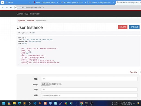Open the orange square app in the taskbar

point(45,103)
